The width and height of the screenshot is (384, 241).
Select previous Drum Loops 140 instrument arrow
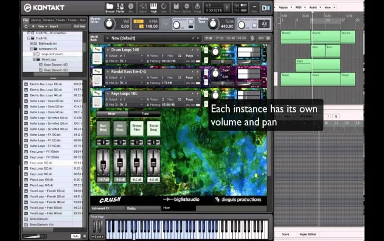pyautogui.click(x=193, y=49)
